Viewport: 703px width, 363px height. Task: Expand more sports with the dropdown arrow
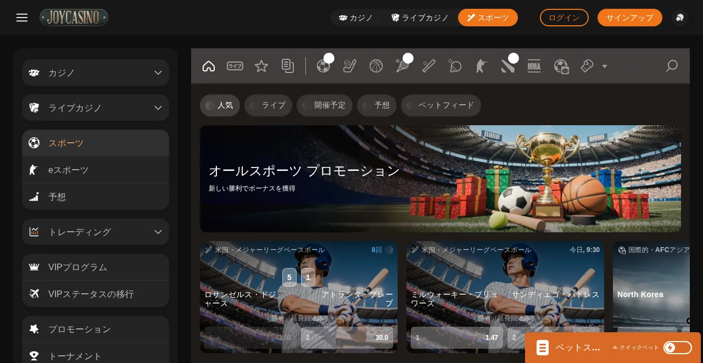(605, 66)
